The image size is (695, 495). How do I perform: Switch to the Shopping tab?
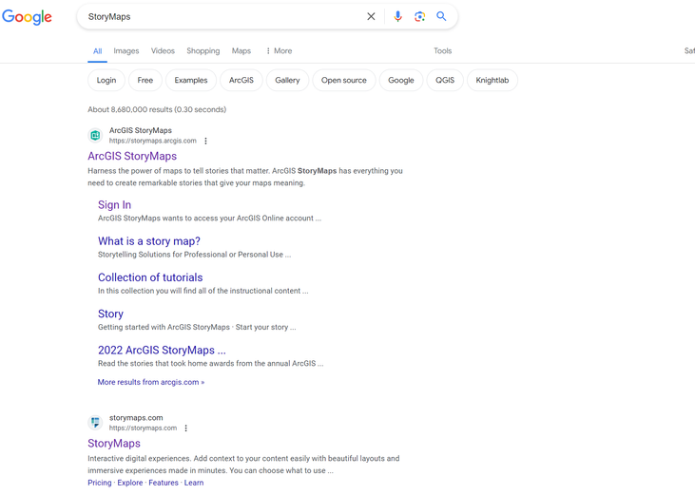pyautogui.click(x=203, y=51)
